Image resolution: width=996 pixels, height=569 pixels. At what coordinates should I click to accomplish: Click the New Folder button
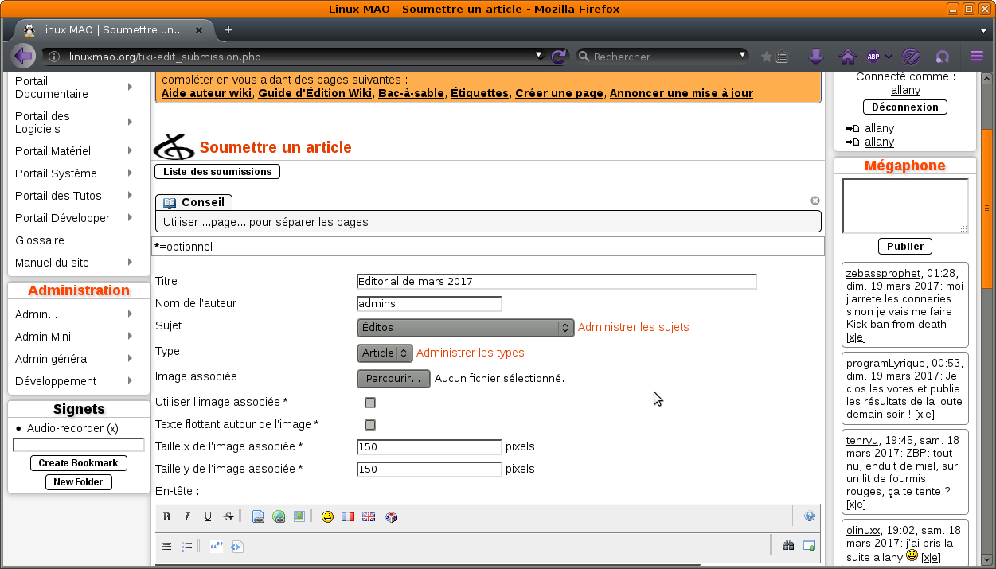coord(78,482)
